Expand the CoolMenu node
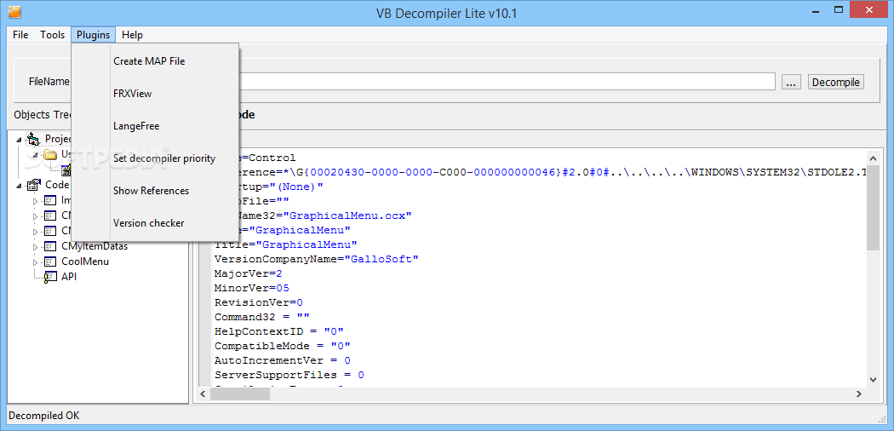This screenshot has width=894, height=431. (x=36, y=262)
